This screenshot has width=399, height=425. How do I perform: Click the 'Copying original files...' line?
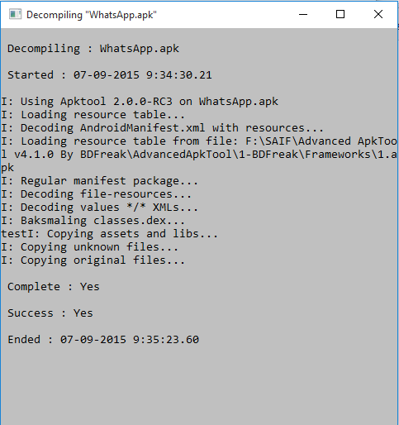(93, 260)
